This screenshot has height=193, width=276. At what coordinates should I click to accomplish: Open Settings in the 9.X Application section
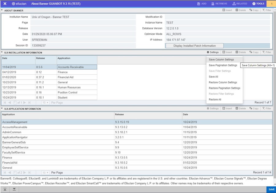(x=213, y=108)
